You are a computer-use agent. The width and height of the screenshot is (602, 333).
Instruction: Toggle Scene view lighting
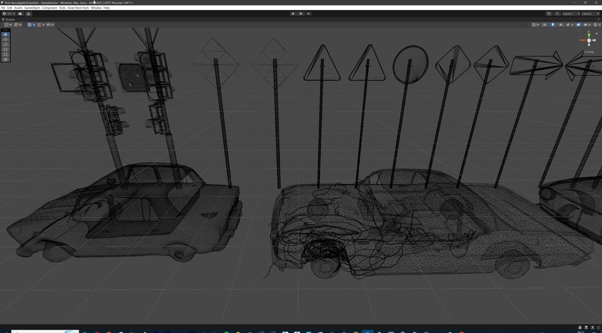(x=552, y=25)
